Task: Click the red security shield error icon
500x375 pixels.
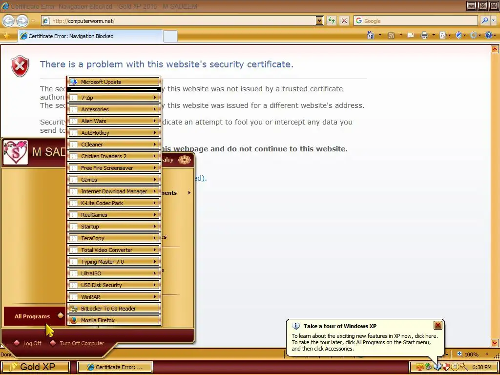Action: 20,66
